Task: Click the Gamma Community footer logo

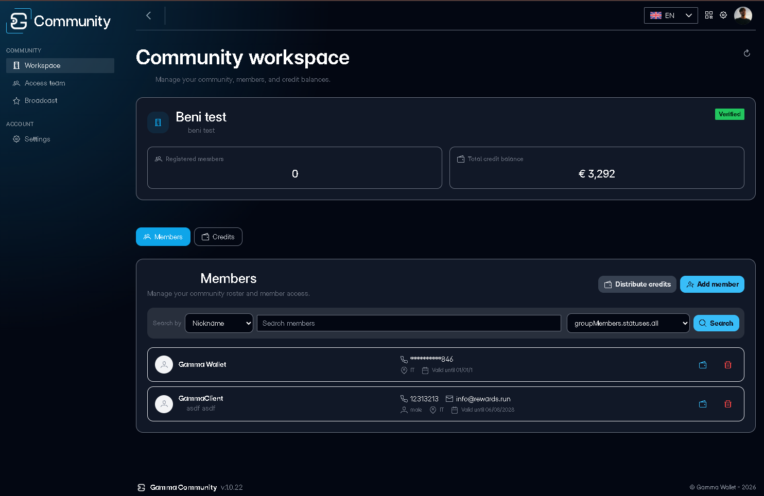Action: pos(142,487)
